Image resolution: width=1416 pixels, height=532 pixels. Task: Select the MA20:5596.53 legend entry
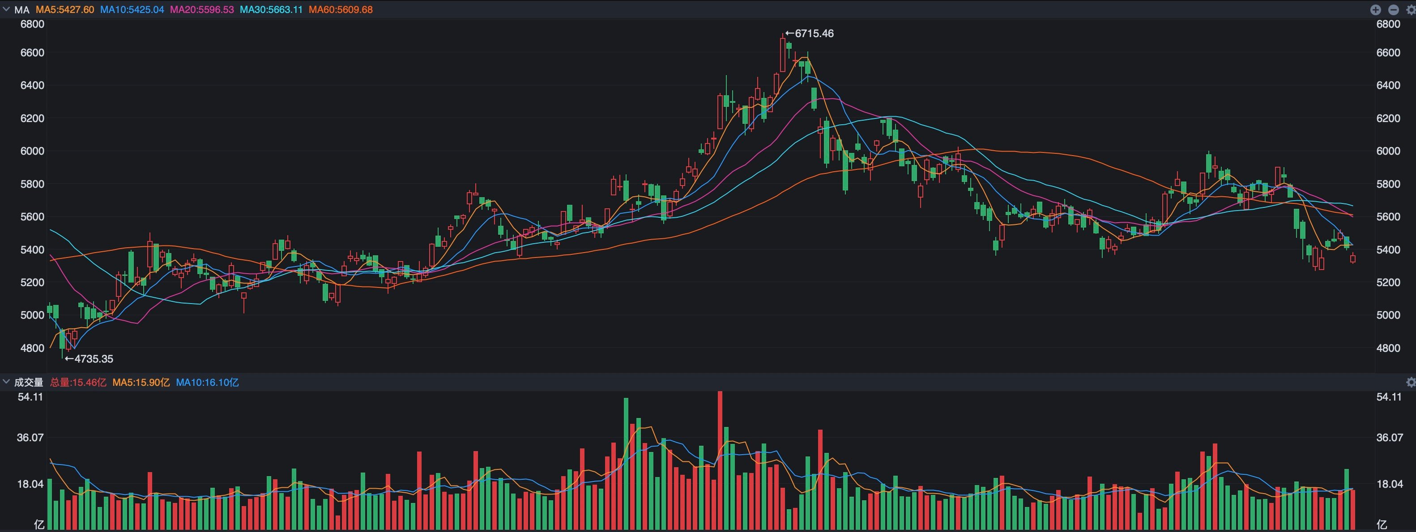(202, 10)
